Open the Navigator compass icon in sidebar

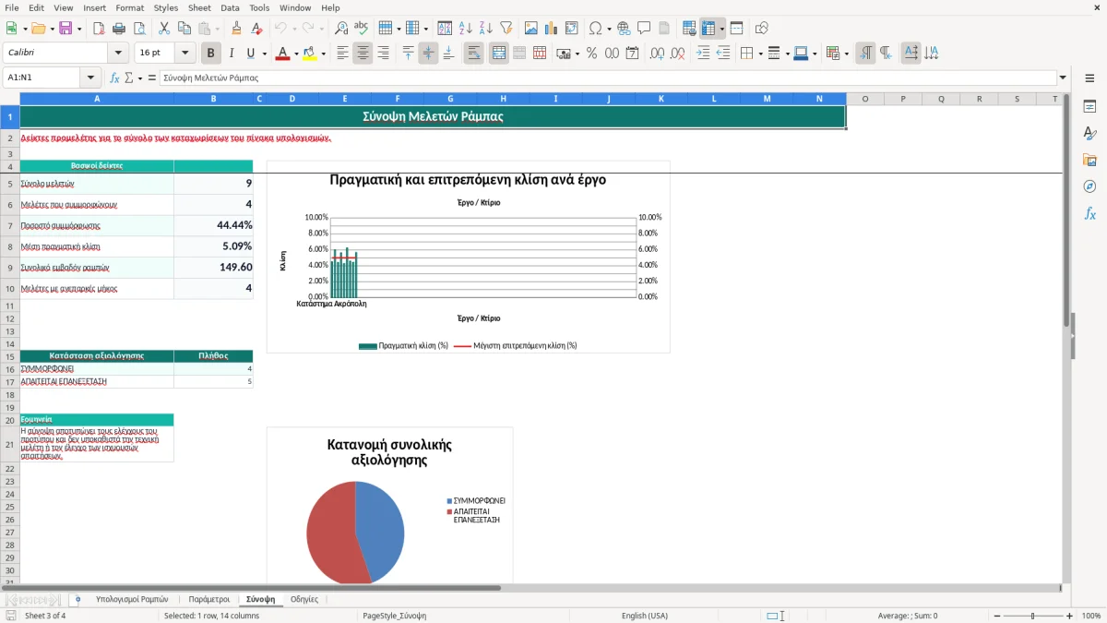[1089, 186]
